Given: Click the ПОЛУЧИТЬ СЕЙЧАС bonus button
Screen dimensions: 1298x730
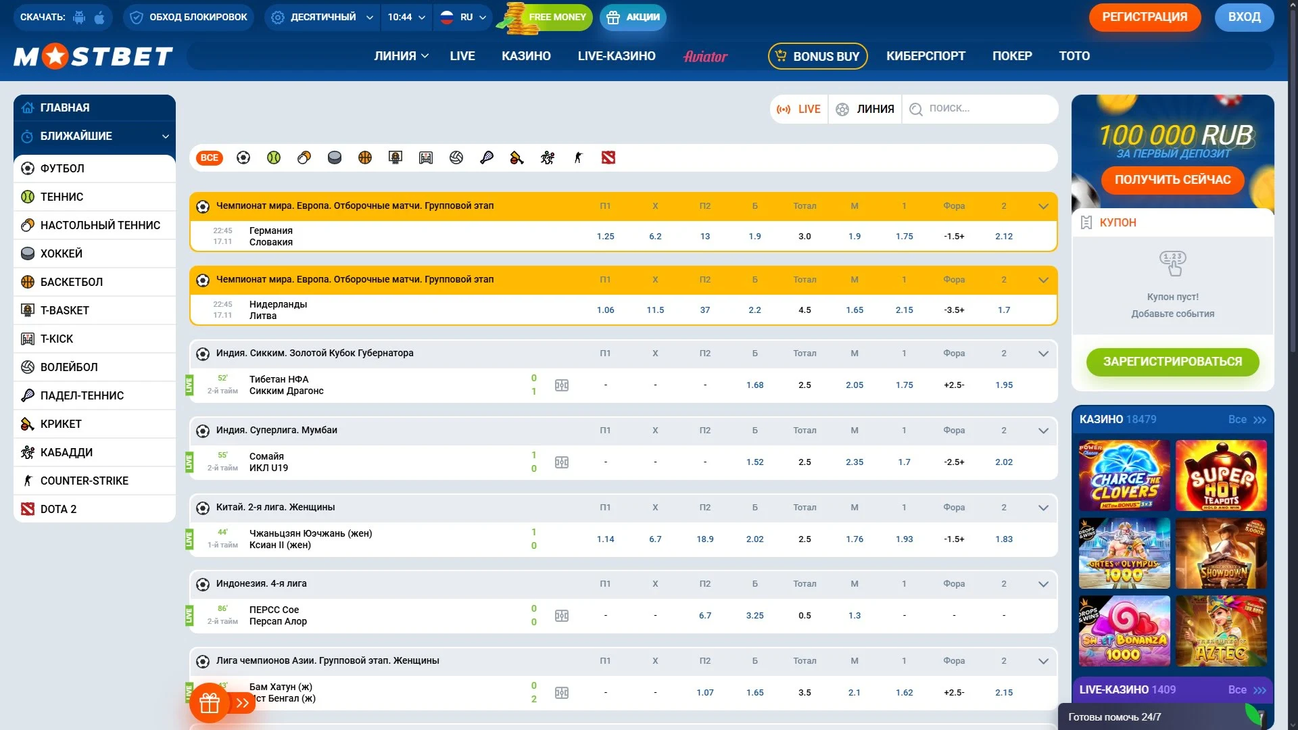Looking at the screenshot, I should tap(1172, 180).
